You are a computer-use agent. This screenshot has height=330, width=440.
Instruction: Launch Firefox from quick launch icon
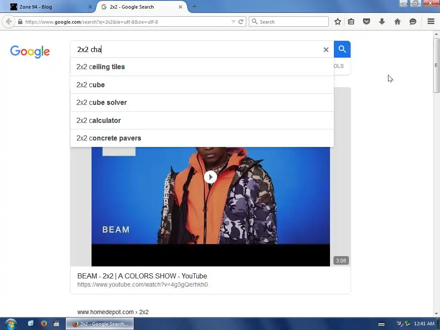click(44, 324)
